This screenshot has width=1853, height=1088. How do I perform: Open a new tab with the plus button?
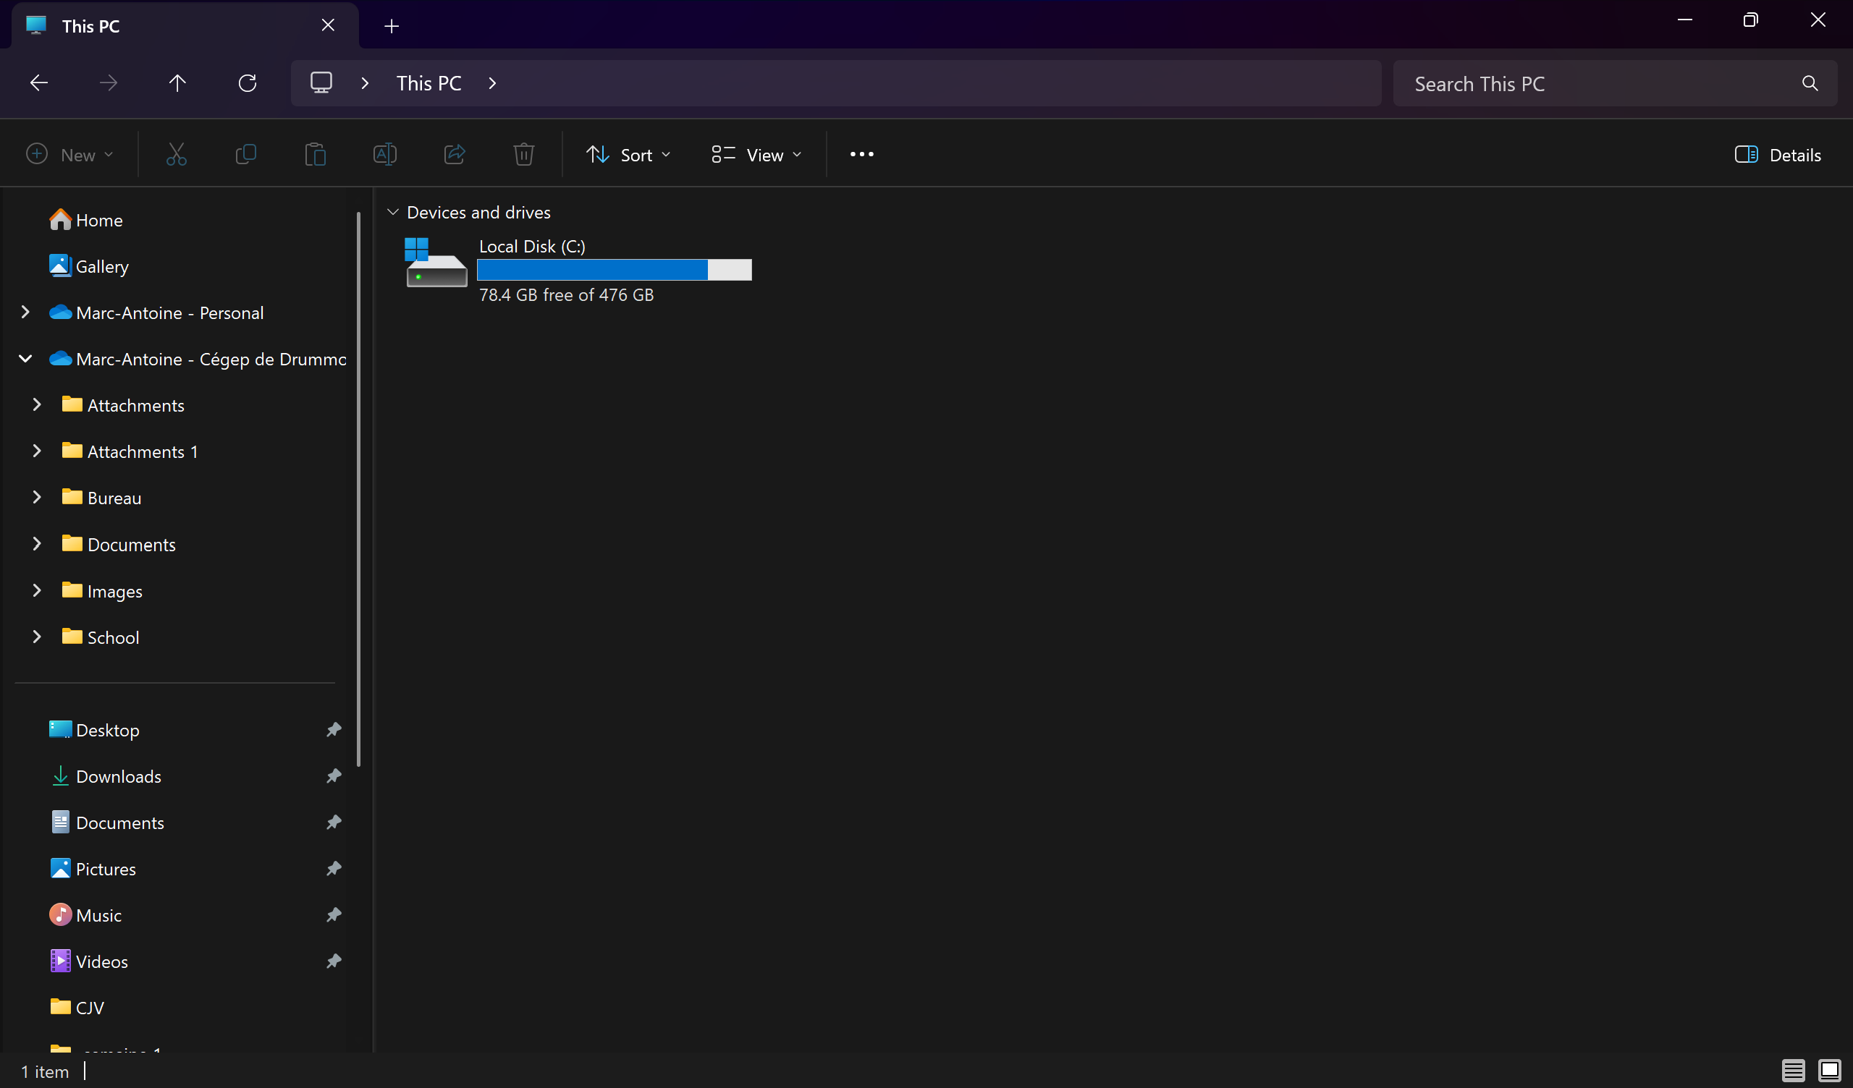(x=391, y=27)
